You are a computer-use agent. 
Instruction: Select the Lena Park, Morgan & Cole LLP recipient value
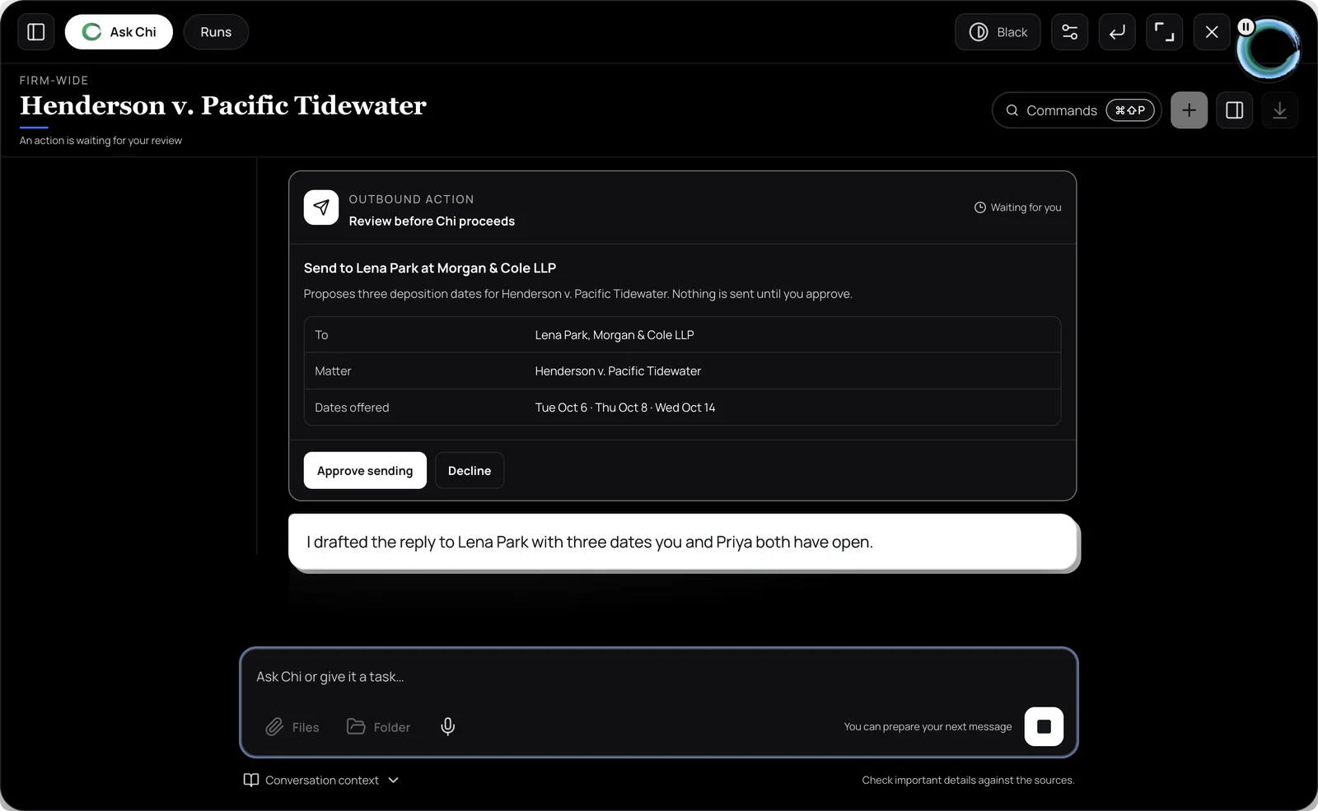coord(615,335)
